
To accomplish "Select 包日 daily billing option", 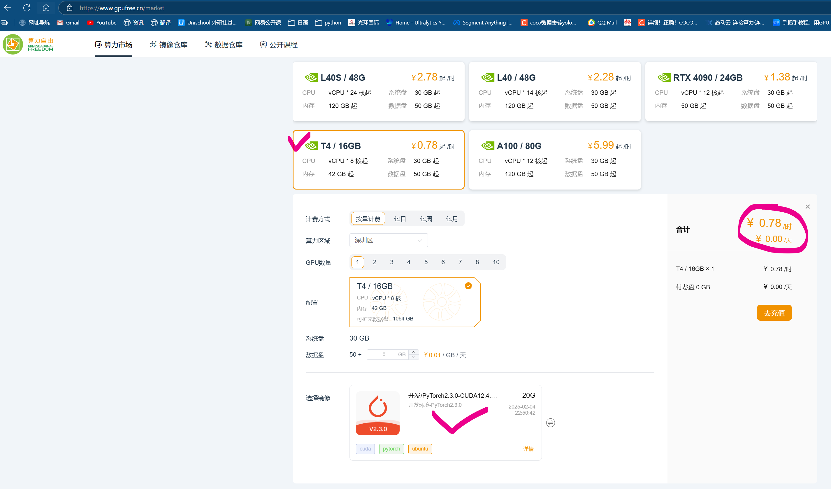I will (400, 219).
